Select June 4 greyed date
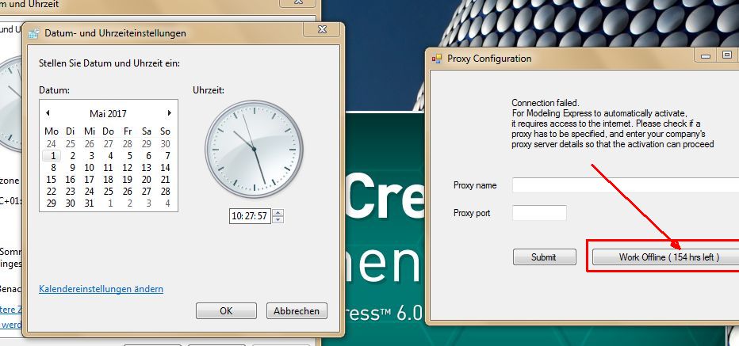Image resolution: width=739 pixels, height=346 pixels. click(167, 203)
